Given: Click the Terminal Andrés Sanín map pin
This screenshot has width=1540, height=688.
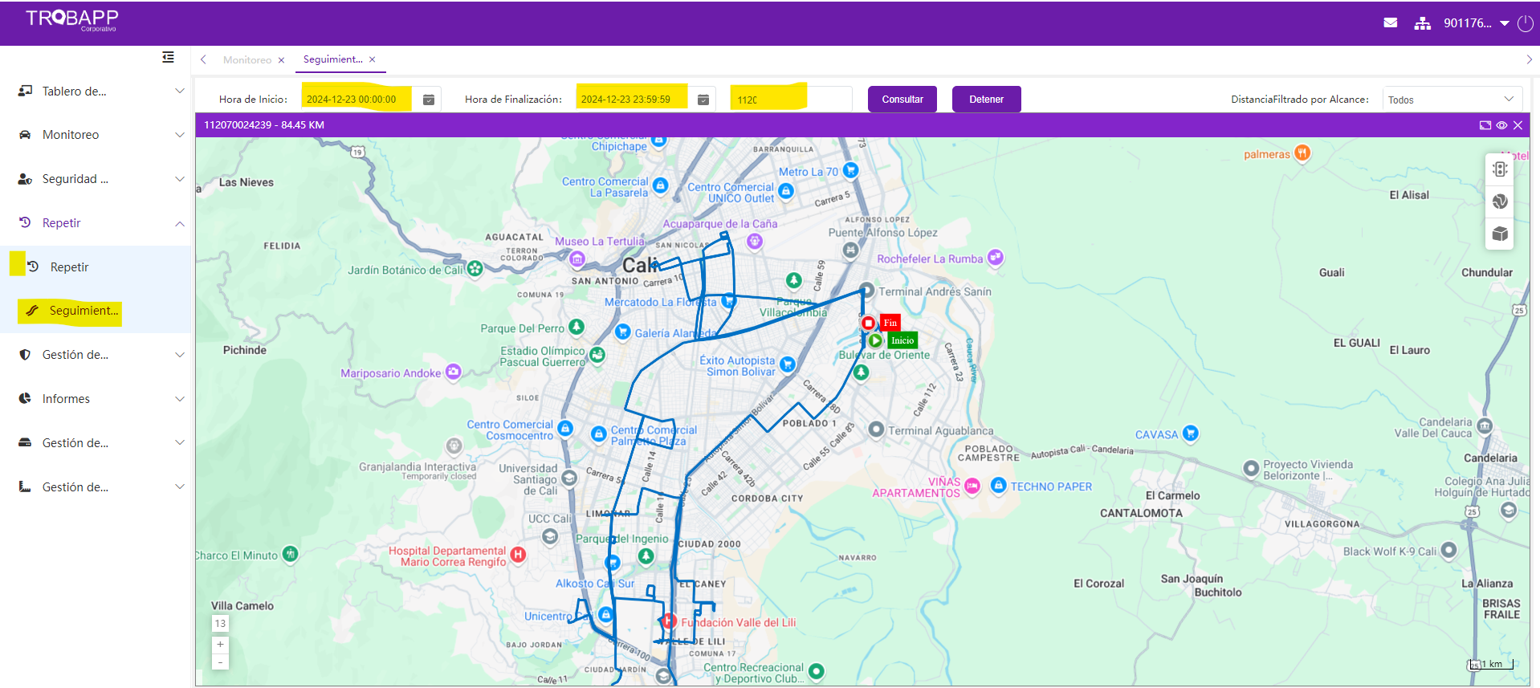Looking at the screenshot, I should 866,291.
